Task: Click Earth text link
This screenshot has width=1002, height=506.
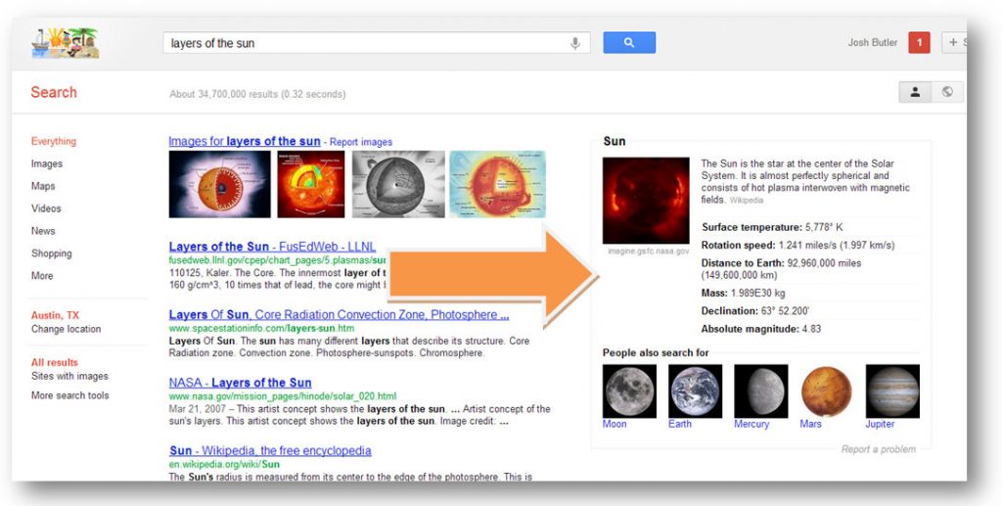Action: click(x=680, y=424)
